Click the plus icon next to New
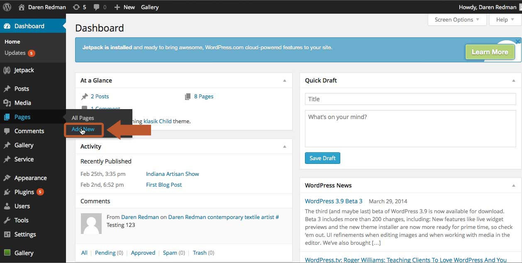The image size is (522, 263). pos(117,7)
